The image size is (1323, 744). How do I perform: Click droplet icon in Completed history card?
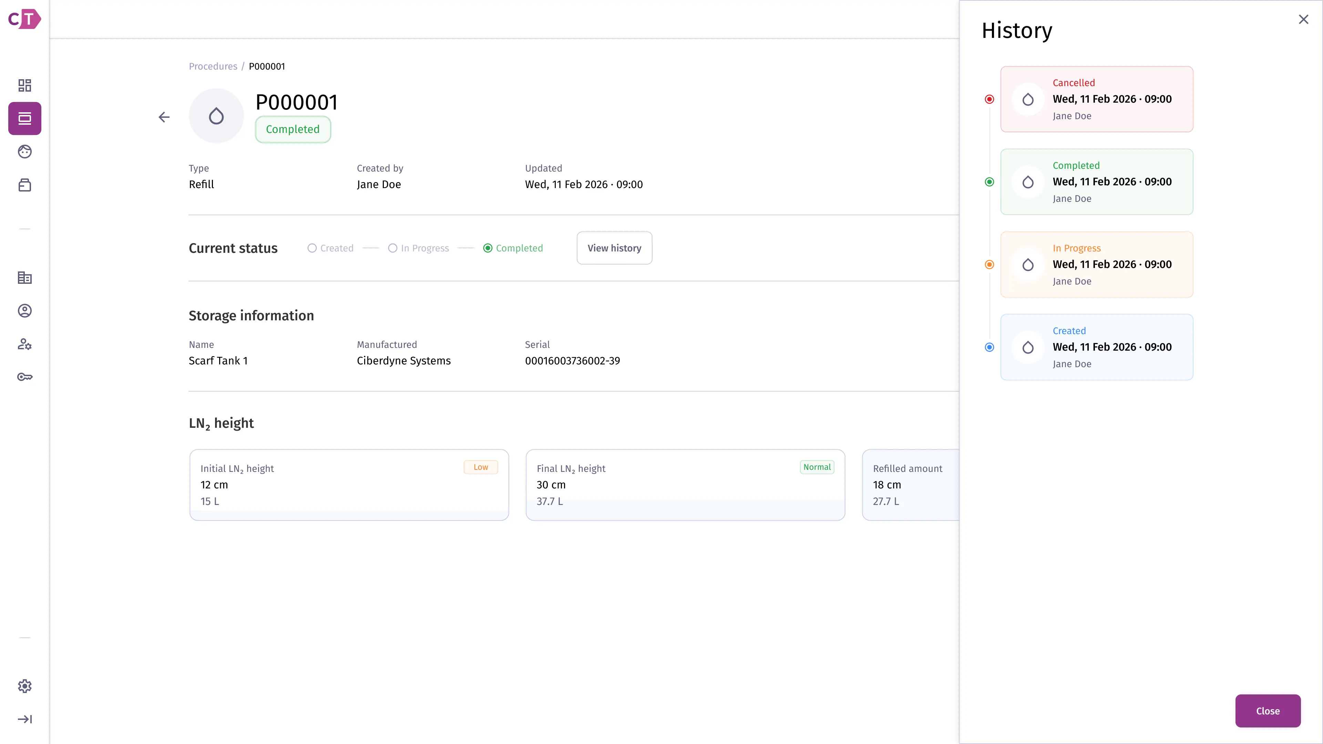pos(1028,182)
